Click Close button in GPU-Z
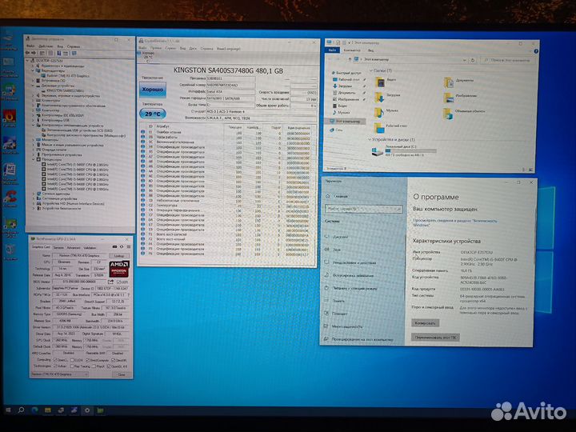This screenshot has width=576, height=432. pos(121,374)
